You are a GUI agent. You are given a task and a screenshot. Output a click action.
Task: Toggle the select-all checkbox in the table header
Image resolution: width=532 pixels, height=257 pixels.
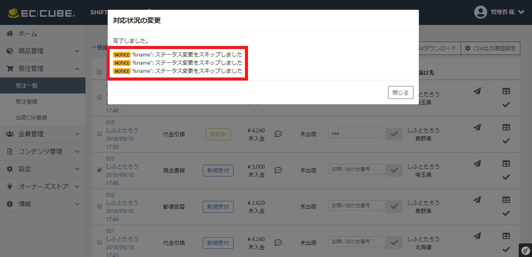click(99, 72)
